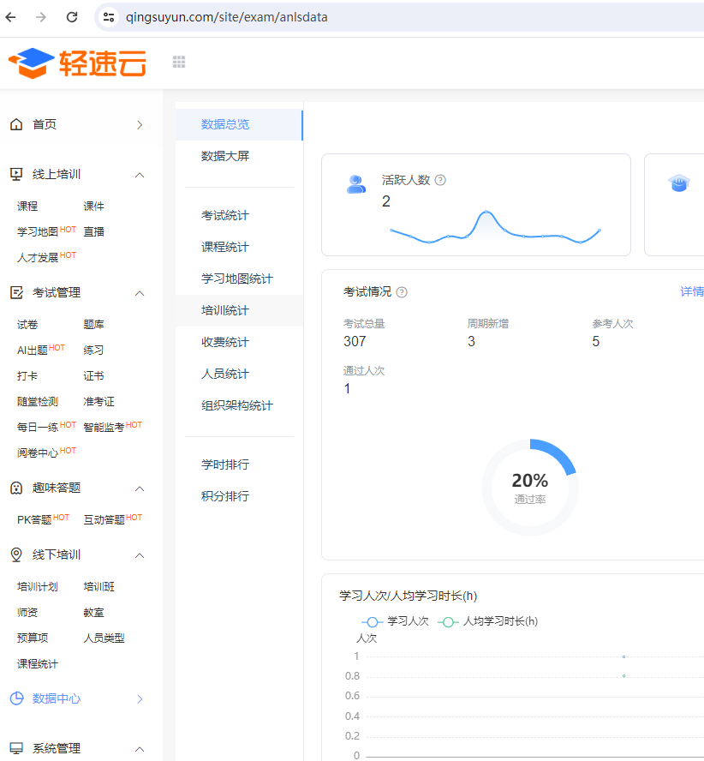Collapse the 考试管理 section chevron
This screenshot has width=704, height=761.
click(140, 293)
